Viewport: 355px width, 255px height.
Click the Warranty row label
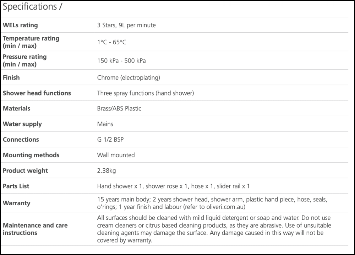pyautogui.click(x=17, y=203)
